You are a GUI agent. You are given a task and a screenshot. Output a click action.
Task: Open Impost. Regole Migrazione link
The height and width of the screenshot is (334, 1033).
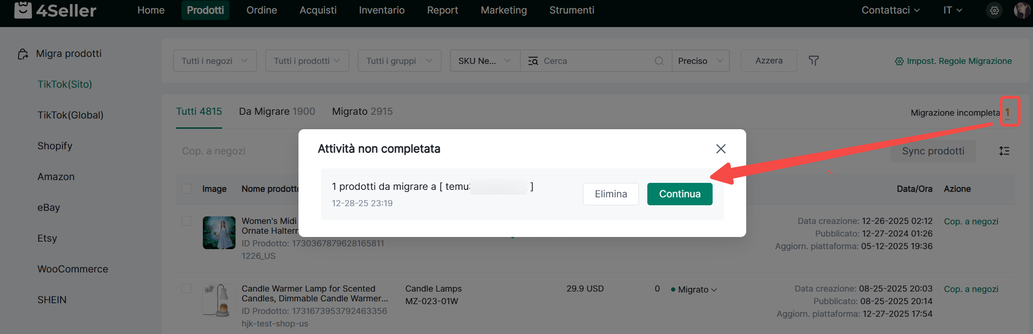click(953, 61)
